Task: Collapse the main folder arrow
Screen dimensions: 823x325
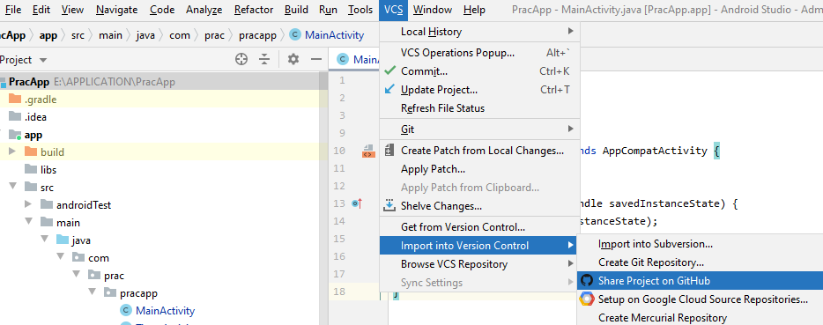Action: (28, 222)
